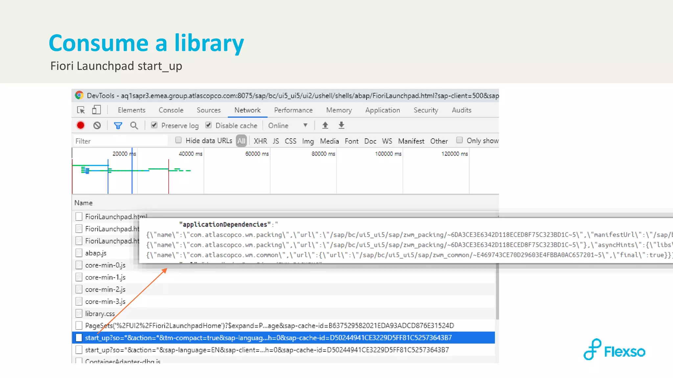Select start_up request with sap-language=EN
This screenshot has width=673, height=378.
[x=283, y=350]
